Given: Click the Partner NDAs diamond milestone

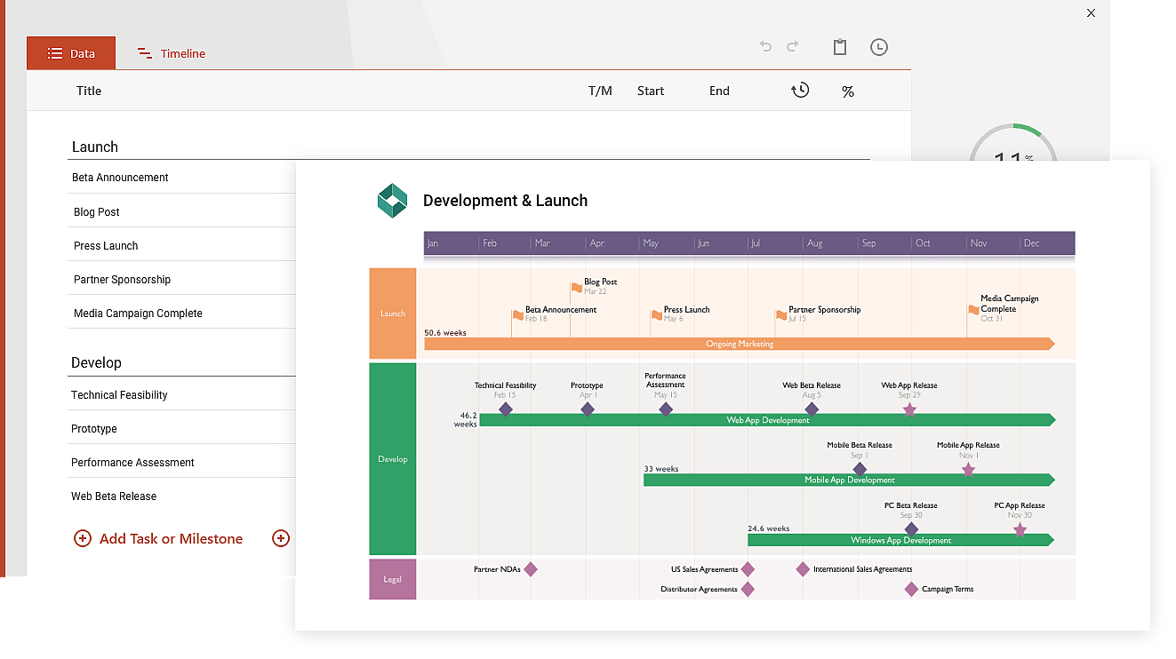Looking at the screenshot, I should pyautogui.click(x=531, y=569).
